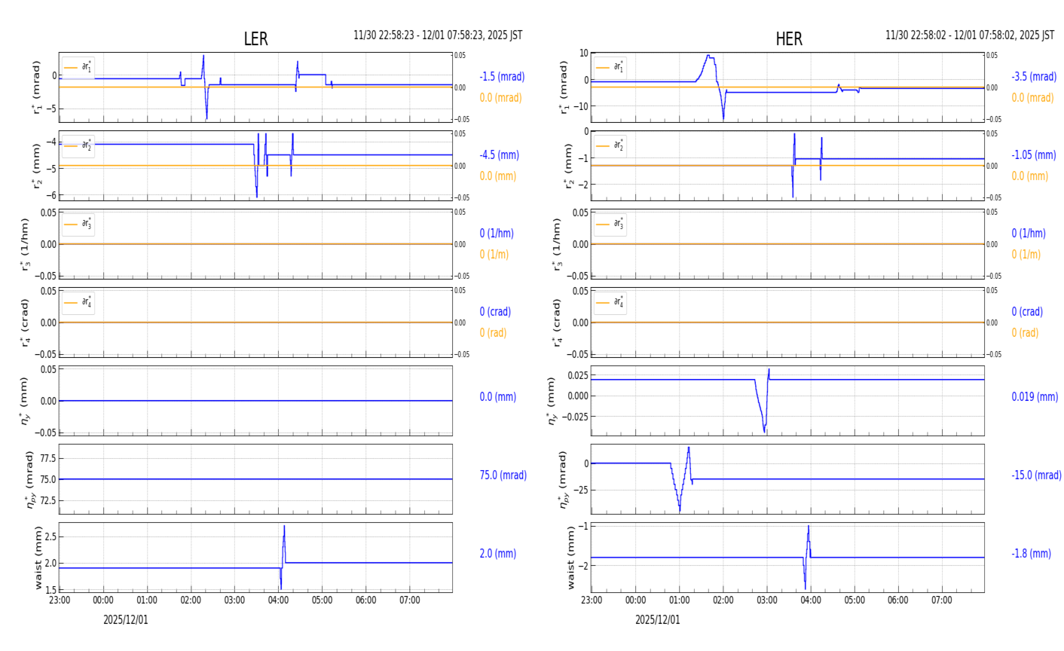
Task: Click the -1.8 (mm) waist readout
Action: click(x=1031, y=554)
